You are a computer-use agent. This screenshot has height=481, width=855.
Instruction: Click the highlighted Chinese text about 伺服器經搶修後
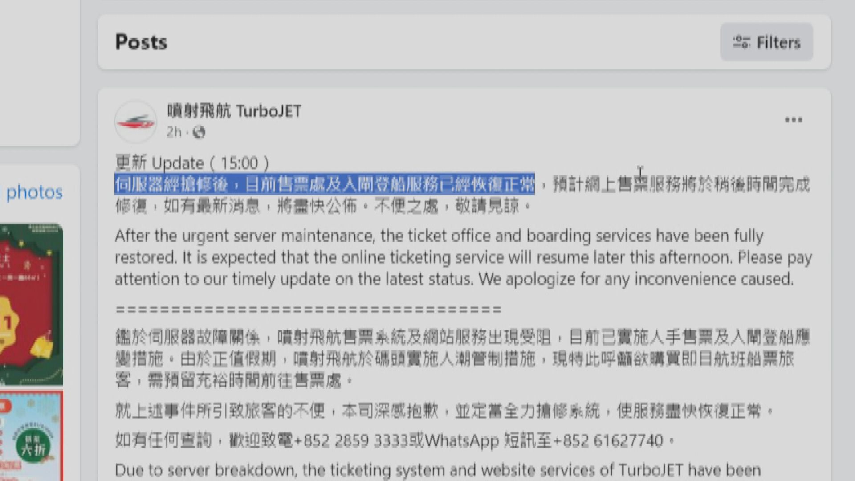tap(325, 184)
